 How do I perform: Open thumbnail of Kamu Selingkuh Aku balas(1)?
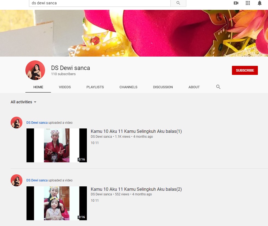[x=57, y=145]
